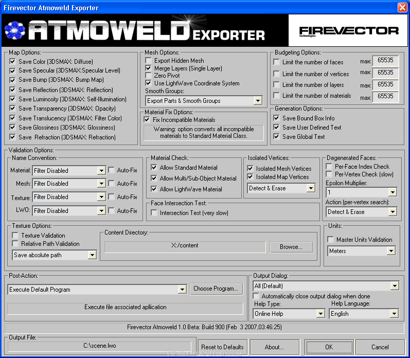Enable Intersection Test (very slow)
This screenshot has height=358, width=410.
tap(154, 213)
